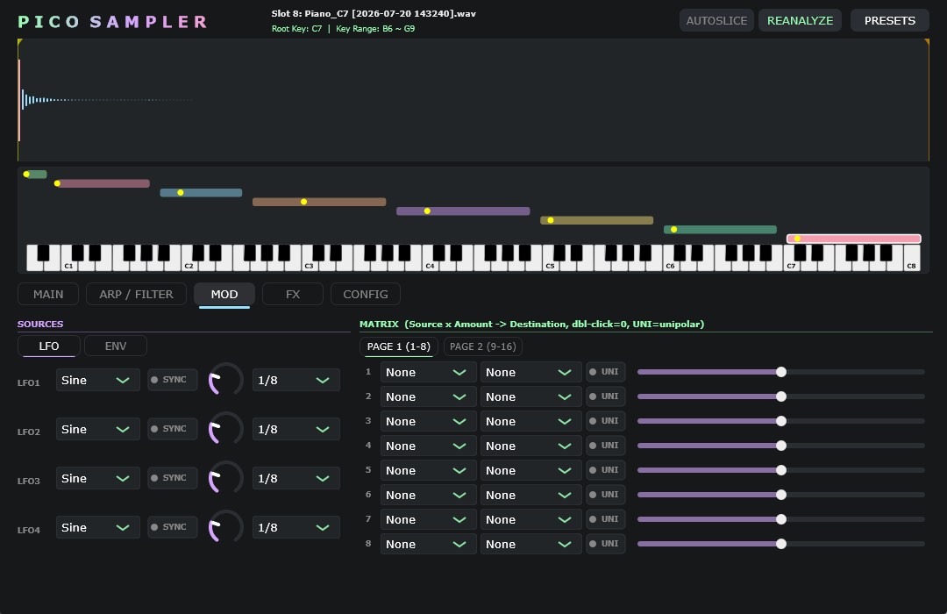Screen dimensions: 947x614
Task: Open matrix row 1 source dropdown
Action: click(428, 372)
